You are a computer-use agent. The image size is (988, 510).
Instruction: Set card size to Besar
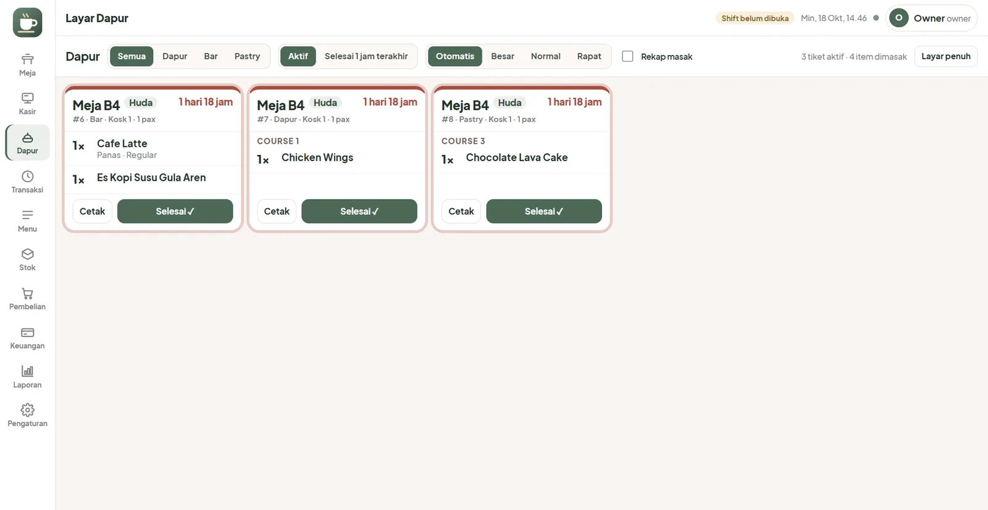tap(503, 56)
